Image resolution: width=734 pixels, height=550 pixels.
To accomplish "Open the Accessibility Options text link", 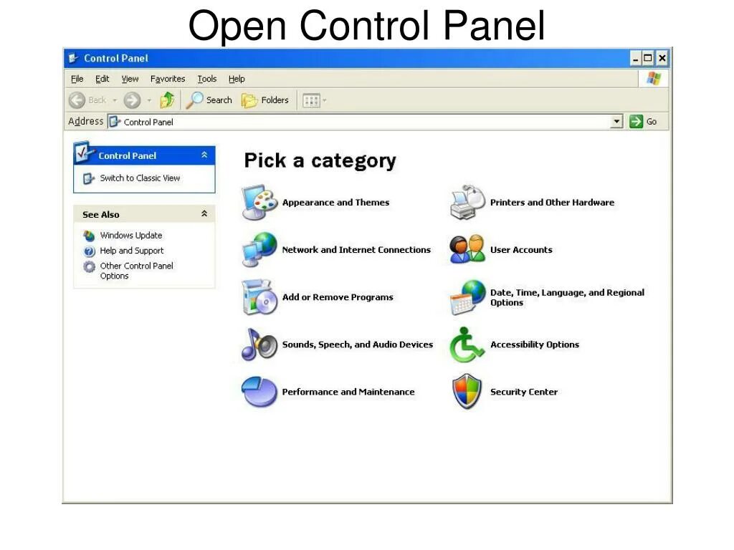I will [x=535, y=344].
